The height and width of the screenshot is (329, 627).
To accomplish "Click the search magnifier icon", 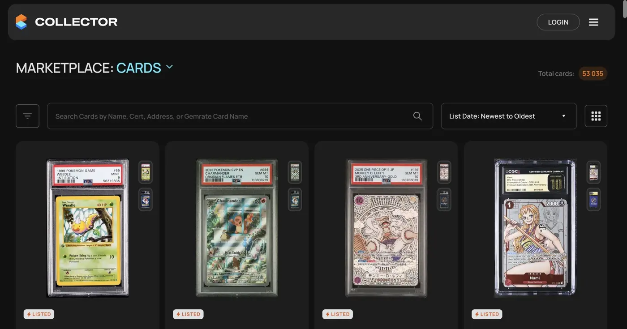I will (x=417, y=116).
